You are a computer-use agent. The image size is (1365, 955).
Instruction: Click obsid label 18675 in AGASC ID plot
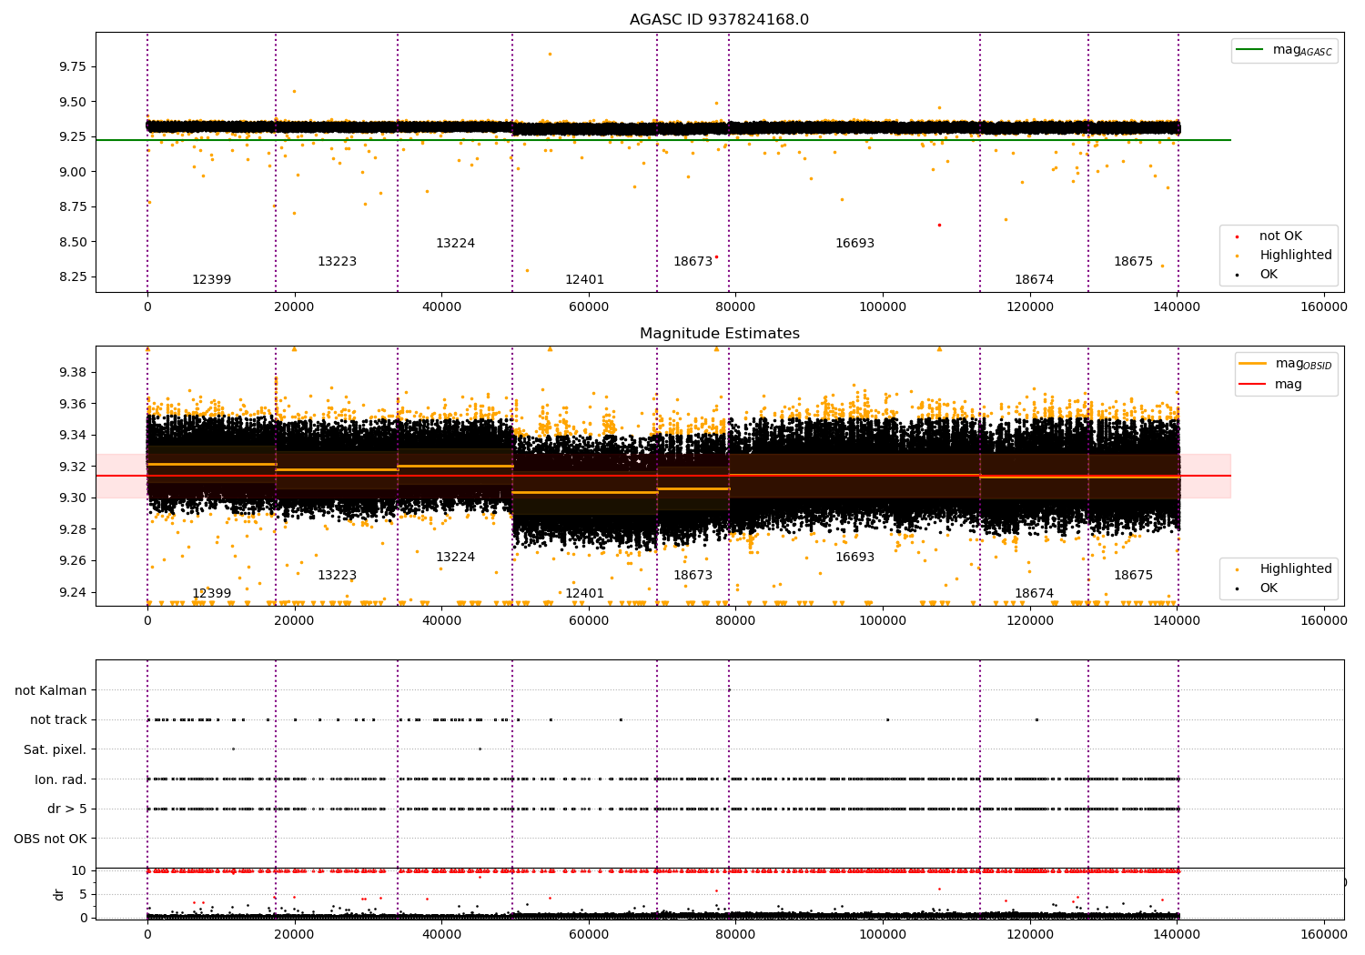click(1133, 262)
